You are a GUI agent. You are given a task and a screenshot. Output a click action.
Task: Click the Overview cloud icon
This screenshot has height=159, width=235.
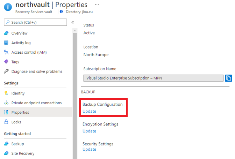(6, 33)
